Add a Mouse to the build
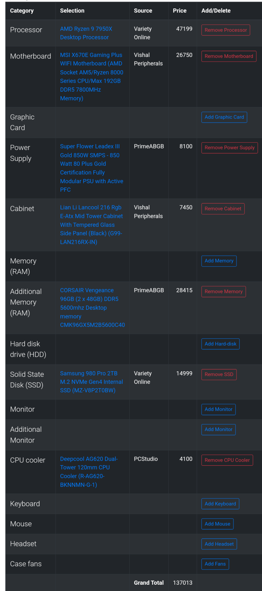 coord(217,524)
